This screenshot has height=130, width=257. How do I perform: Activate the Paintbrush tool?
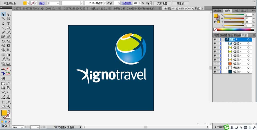pos(3,32)
